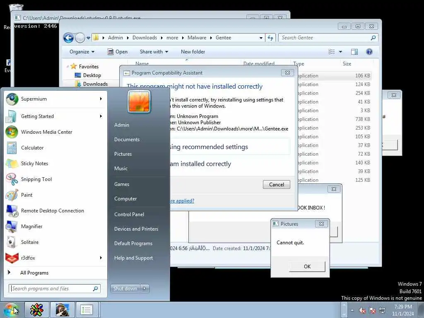Image resolution: width=424 pixels, height=318 pixels.
Task: Click the Shut down button
Action: tap(125, 289)
